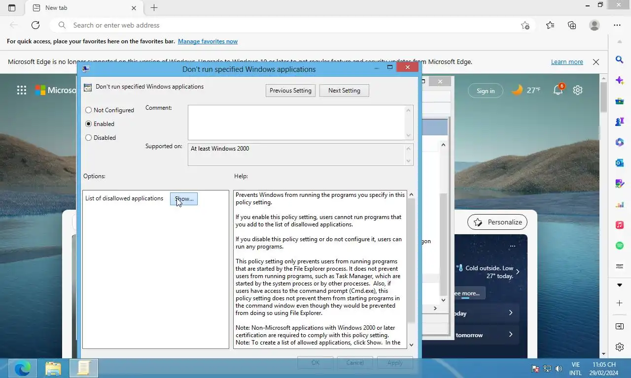Switch to the New tab tab
The width and height of the screenshot is (631, 378).
84,8
